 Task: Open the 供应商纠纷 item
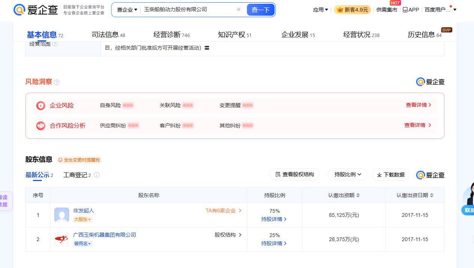click(119, 126)
